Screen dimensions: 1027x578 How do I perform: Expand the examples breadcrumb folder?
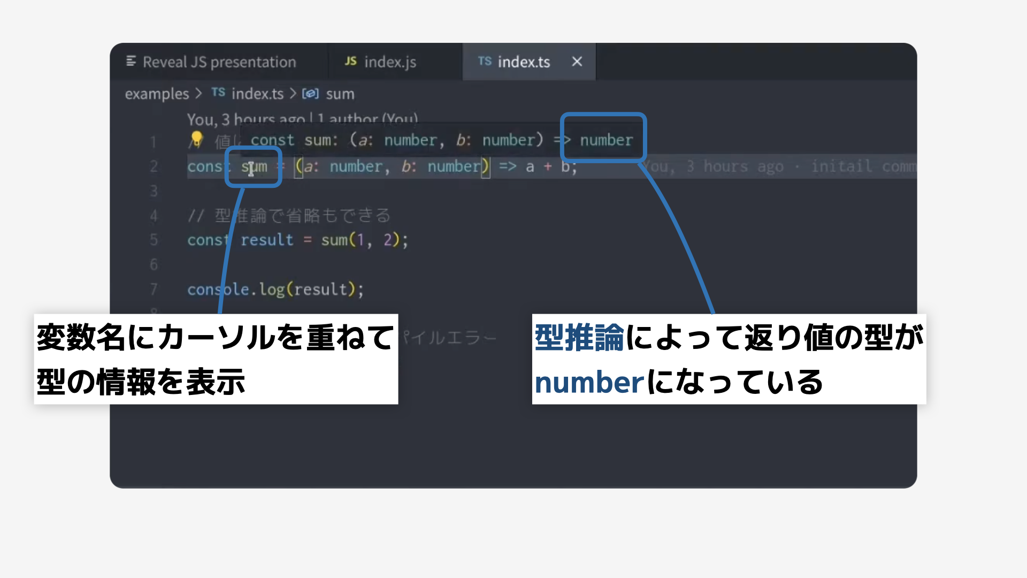[157, 94]
